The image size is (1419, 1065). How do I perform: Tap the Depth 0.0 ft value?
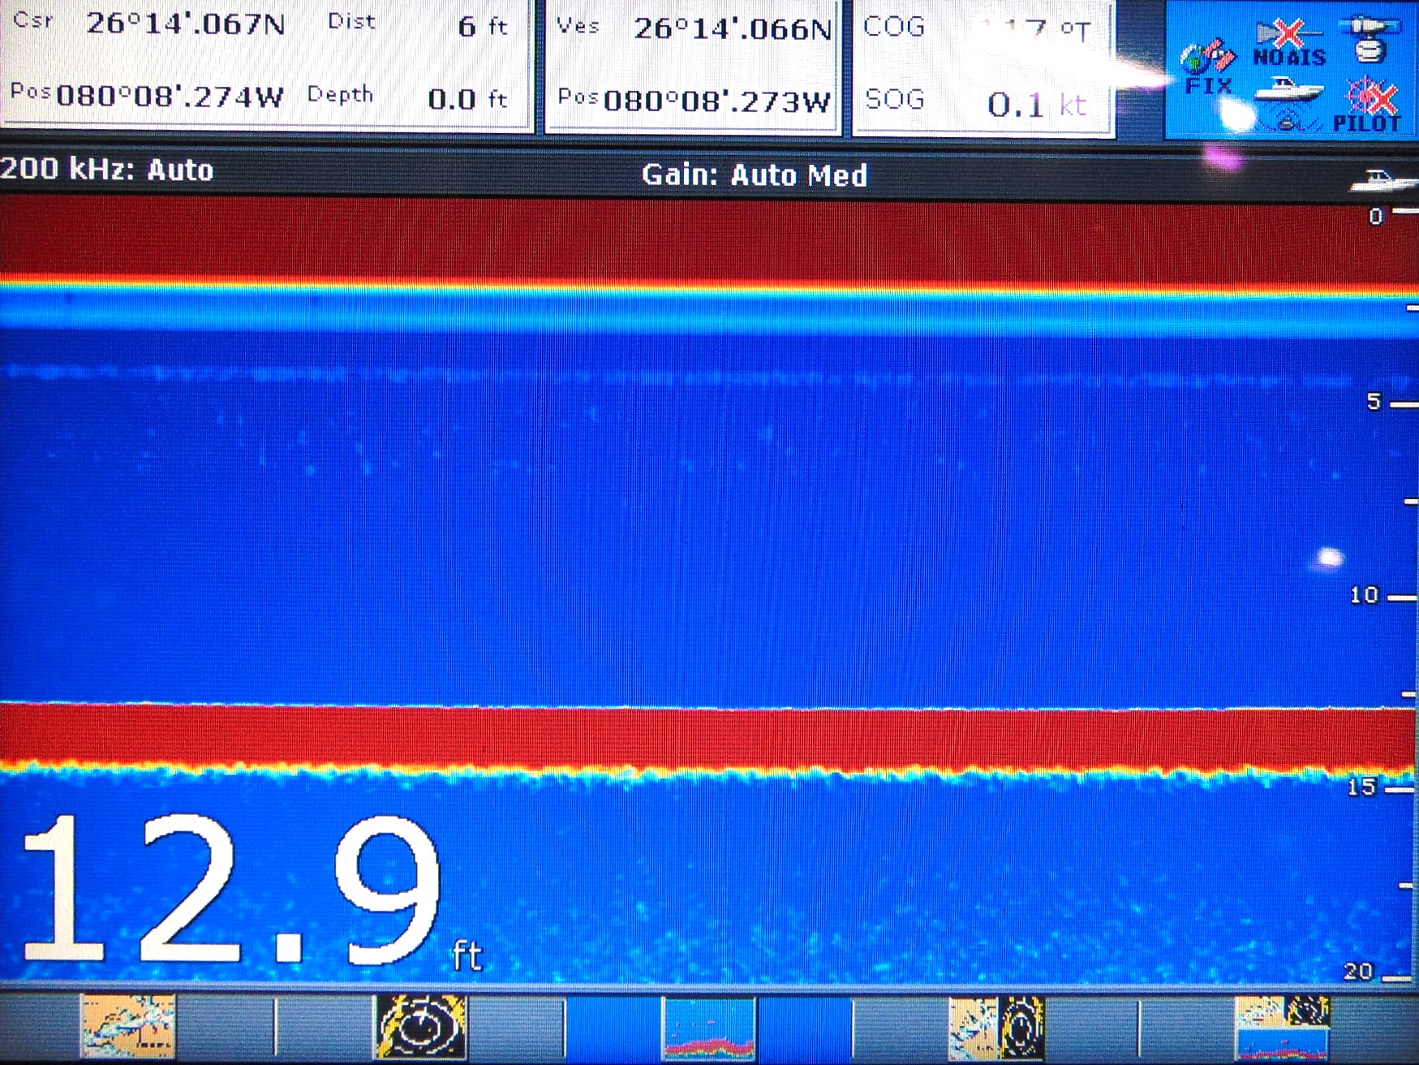(467, 99)
